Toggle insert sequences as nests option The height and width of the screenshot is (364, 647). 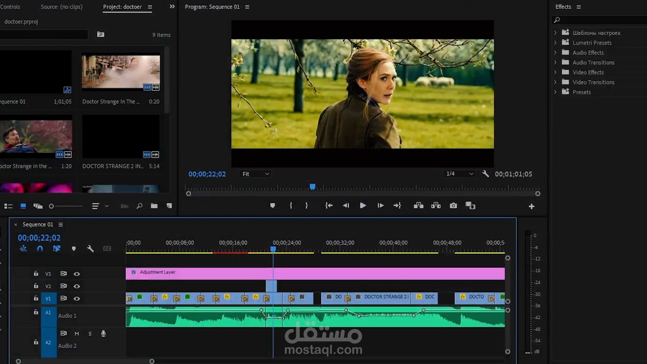click(23, 249)
